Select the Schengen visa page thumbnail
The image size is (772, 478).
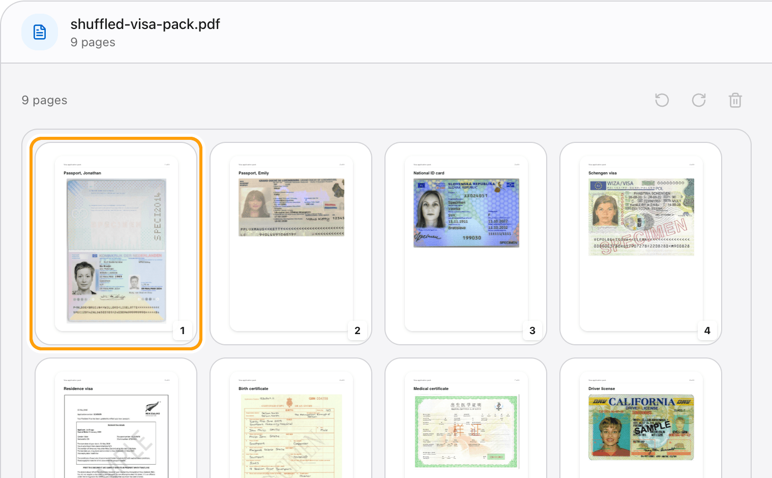641,244
